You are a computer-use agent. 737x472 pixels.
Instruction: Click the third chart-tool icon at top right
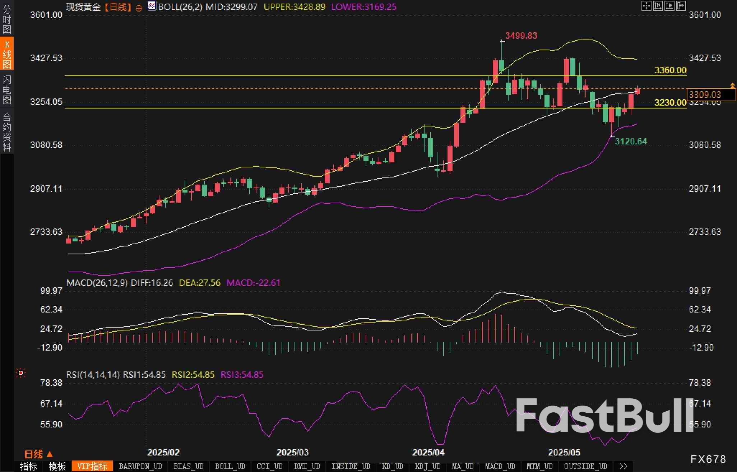669,6
